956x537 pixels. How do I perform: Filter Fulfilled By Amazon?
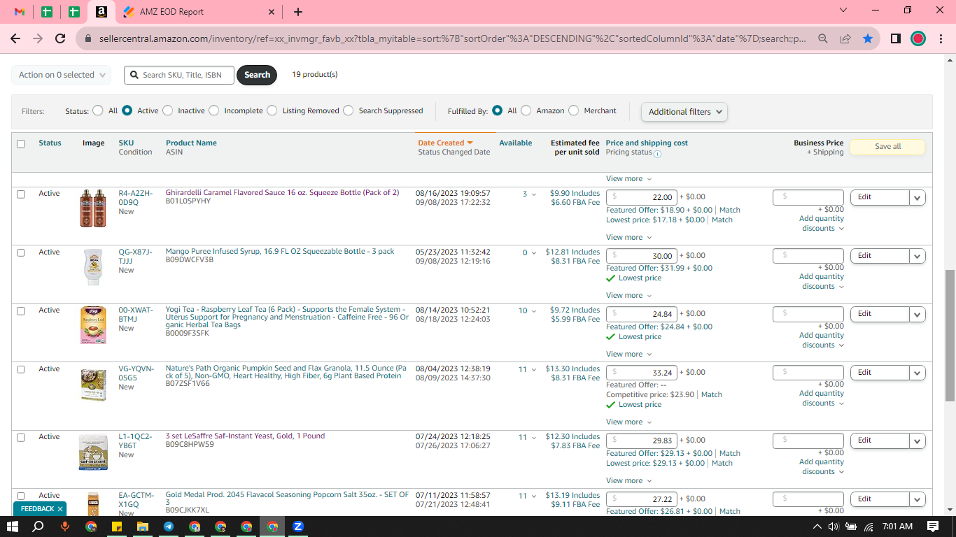coord(526,110)
